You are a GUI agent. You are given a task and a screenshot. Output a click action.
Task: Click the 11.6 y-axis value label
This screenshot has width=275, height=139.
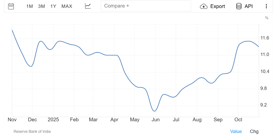tap(265, 38)
